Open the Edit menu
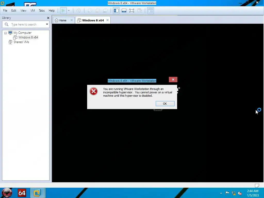This screenshot has width=264, height=198. pos(14,10)
